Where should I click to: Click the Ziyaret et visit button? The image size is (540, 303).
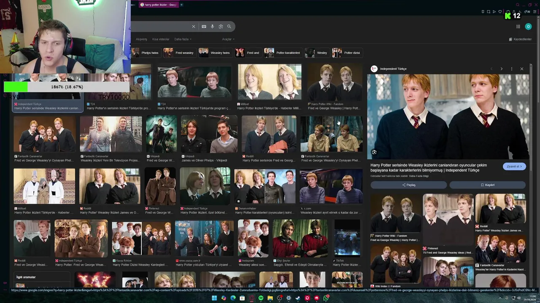[x=514, y=166]
